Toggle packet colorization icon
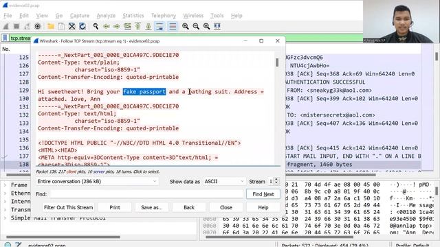This screenshot has width=440, height=247. pyautogui.click(x=173, y=26)
